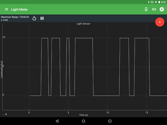This screenshot has width=167, height=125.
Task: Click the Light Meter app title
Action: 19,9
